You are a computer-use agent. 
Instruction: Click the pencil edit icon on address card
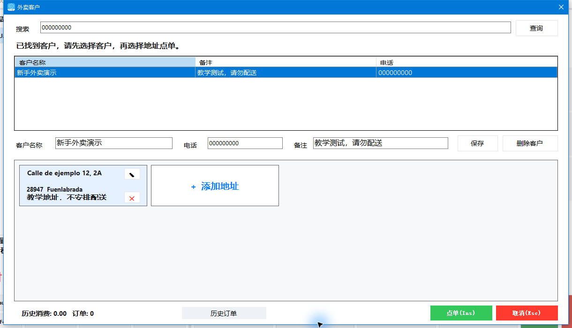coord(132,174)
